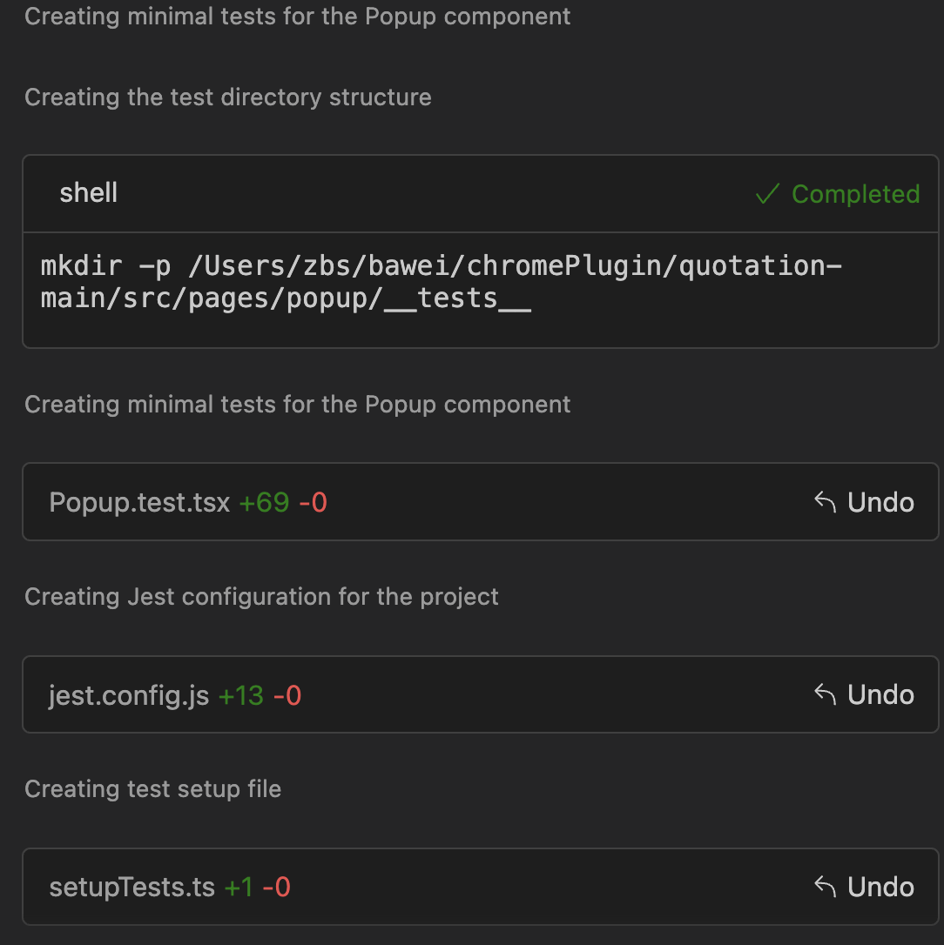This screenshot has width=944, height=945.
Task: Open the setupTests.ts file diff
Action: coord(132,888)
